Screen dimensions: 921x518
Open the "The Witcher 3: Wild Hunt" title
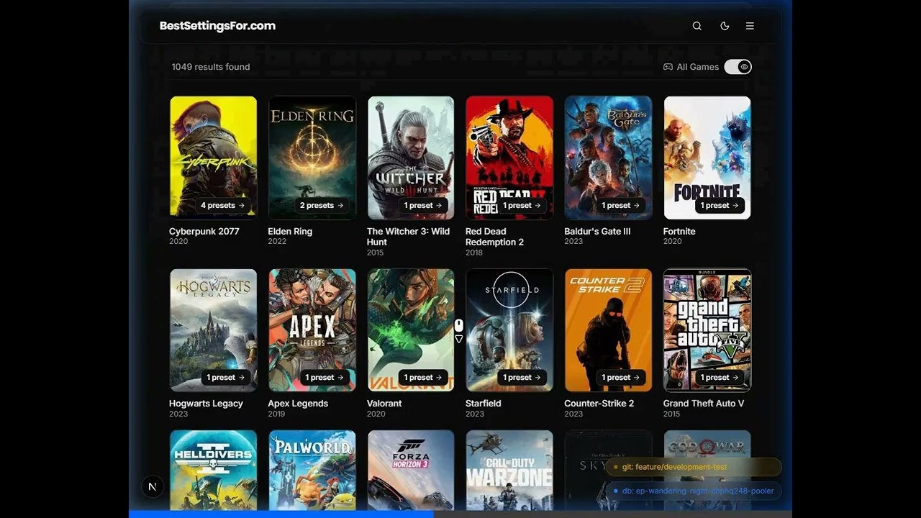point(408,237)
